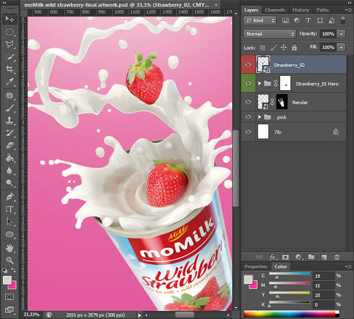The image size is (354, 319).
Task: Open the Color panel flyout menu
Action: pos(348,266)
